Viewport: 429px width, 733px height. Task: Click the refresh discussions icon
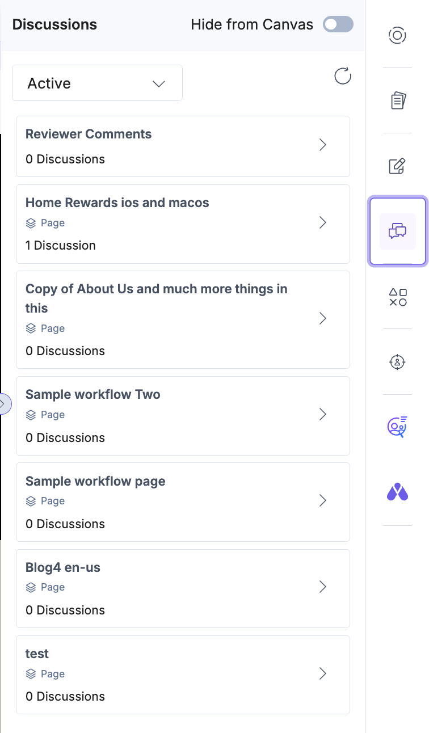click(x=343, y=76)
